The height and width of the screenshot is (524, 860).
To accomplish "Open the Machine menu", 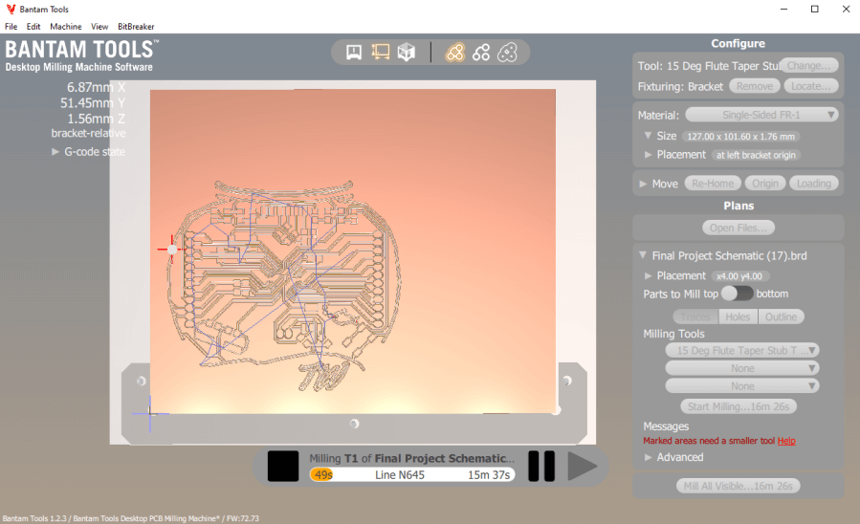I will pos(66,27).
